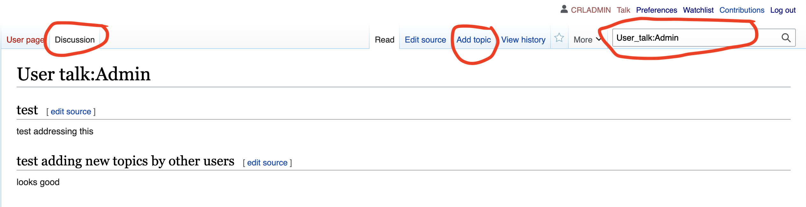The image size is (806, 207).
Task: Focus the search field containing User_talk:Admin
Action: point(696,38)
